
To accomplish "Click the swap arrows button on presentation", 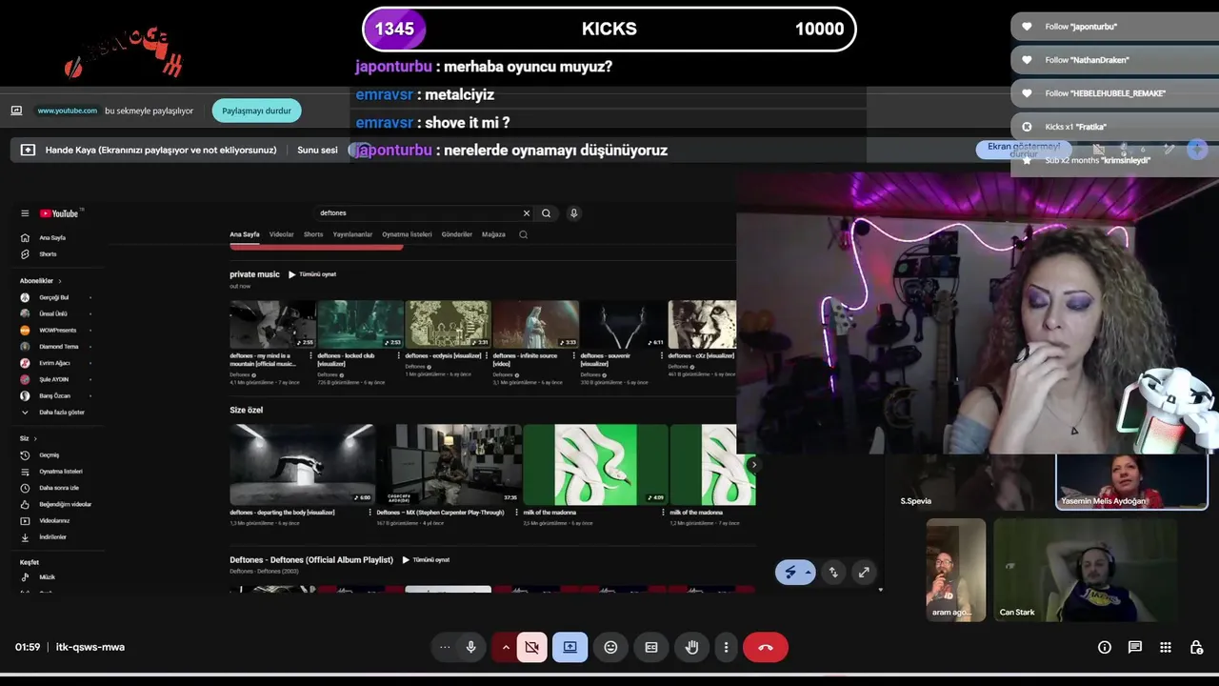I will click(833, 573).
